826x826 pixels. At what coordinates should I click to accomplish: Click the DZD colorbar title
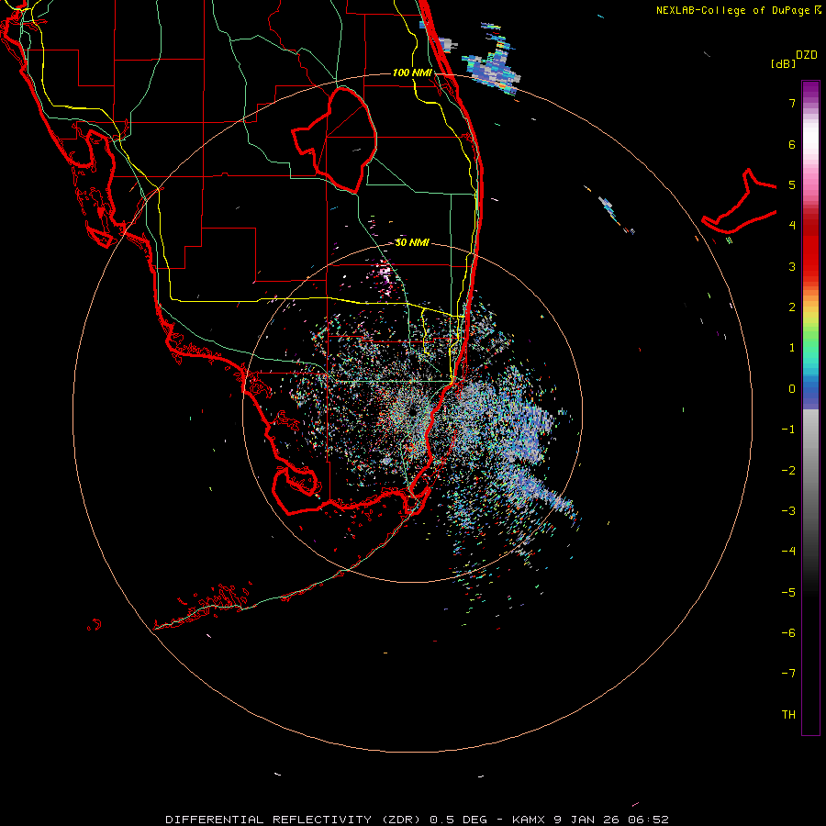807,55
